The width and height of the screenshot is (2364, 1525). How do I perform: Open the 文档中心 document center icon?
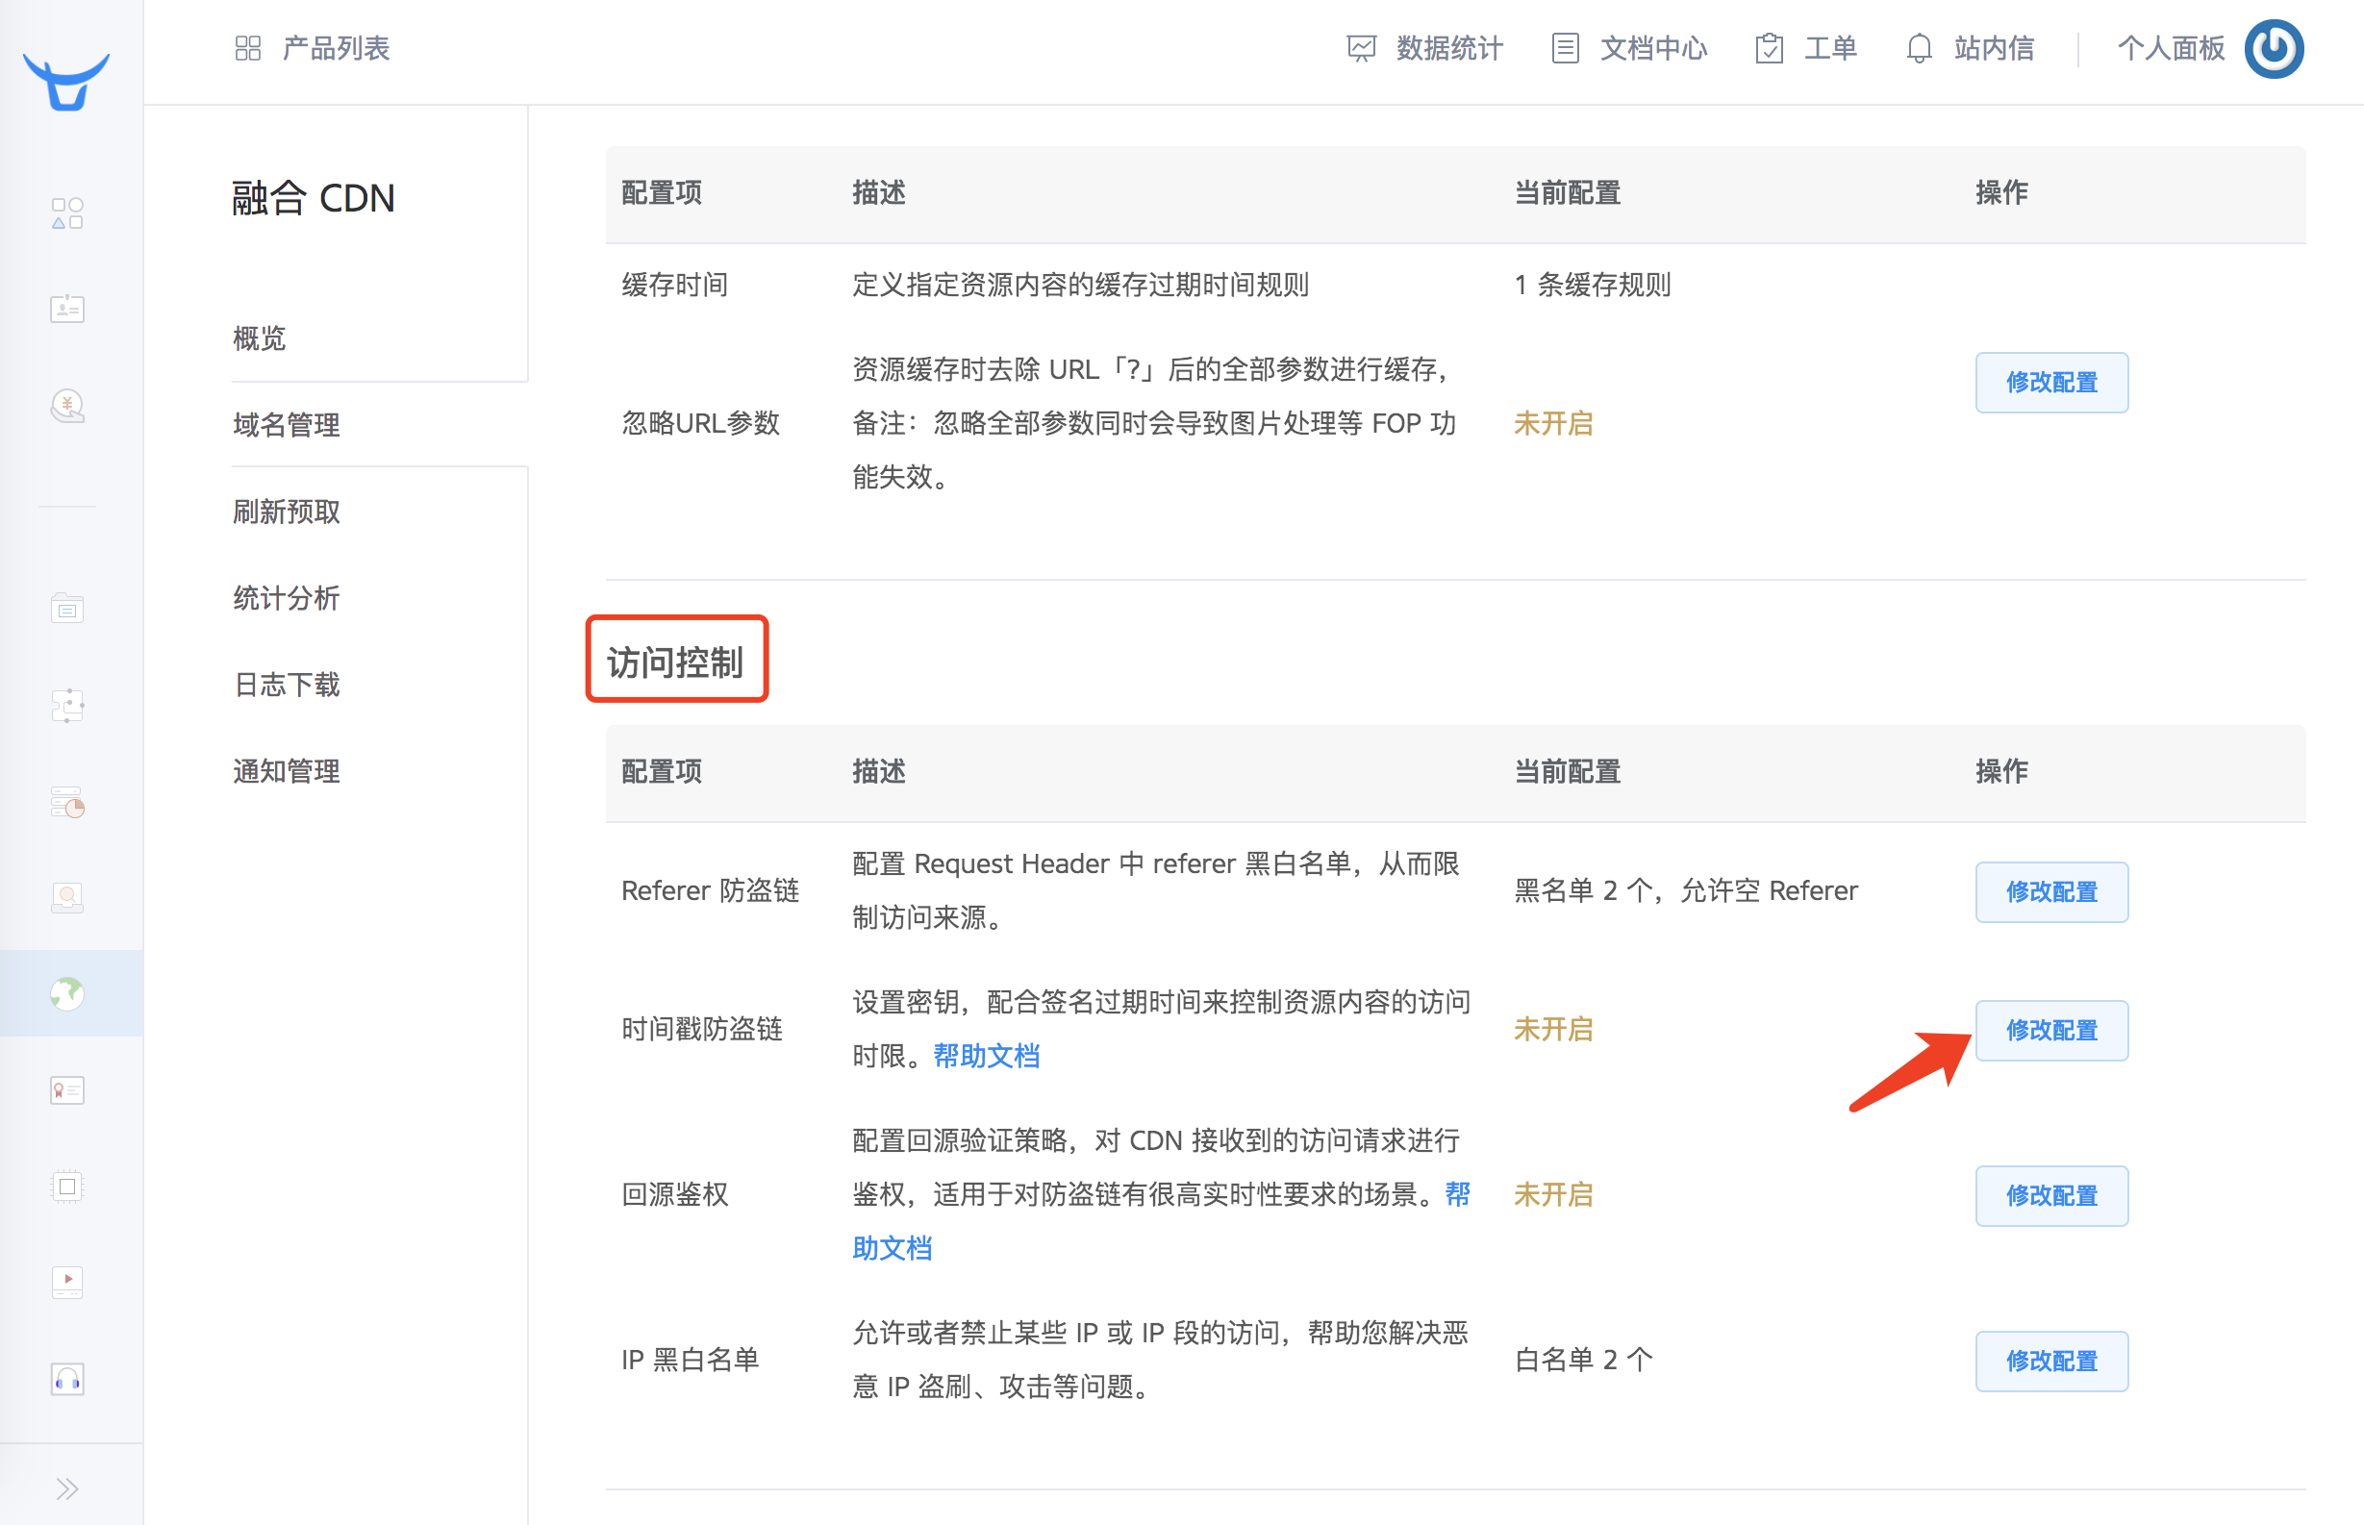coord(1566,47)
